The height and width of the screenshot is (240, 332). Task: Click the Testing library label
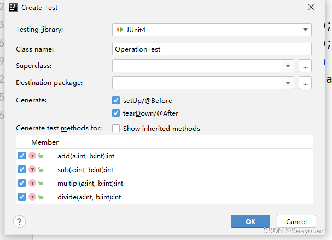[x=39, y=30]
